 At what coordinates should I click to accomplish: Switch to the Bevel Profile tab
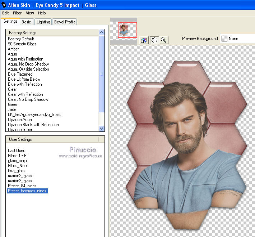click(x=65, y=22)
